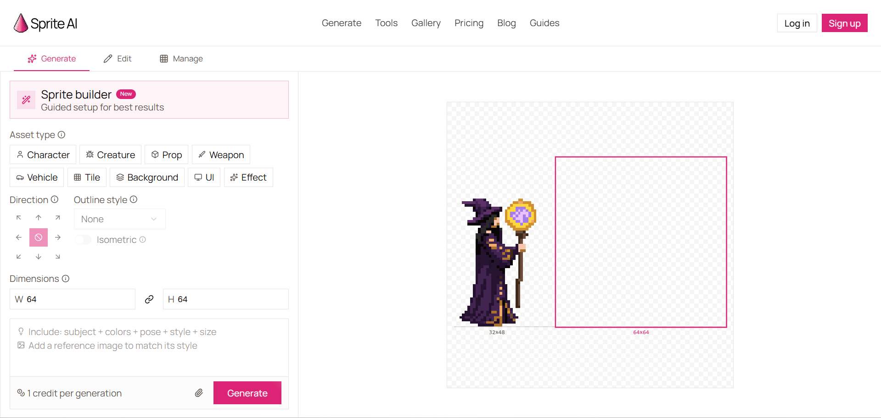Switch to the Edit tab

pos(118,59)
